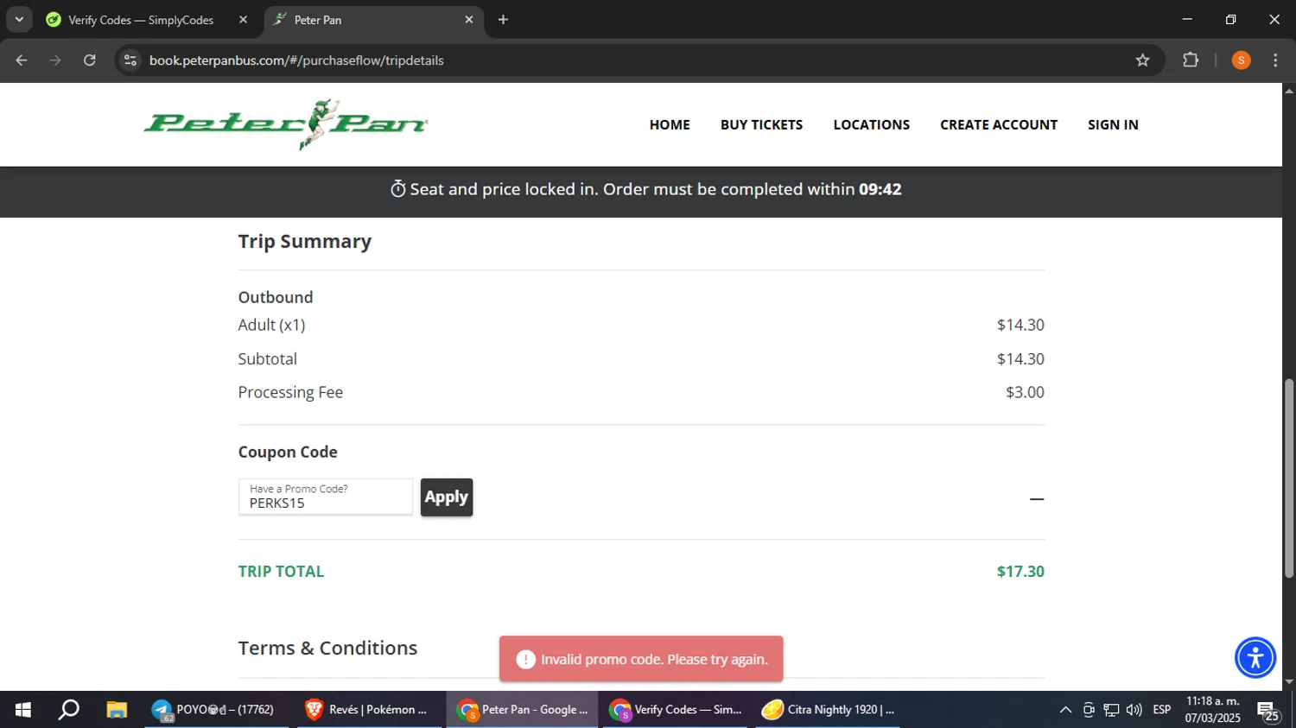1296x728 pixels.
Task: Click the 09:42 countdown timer text
Action: (x=880, y=189)
